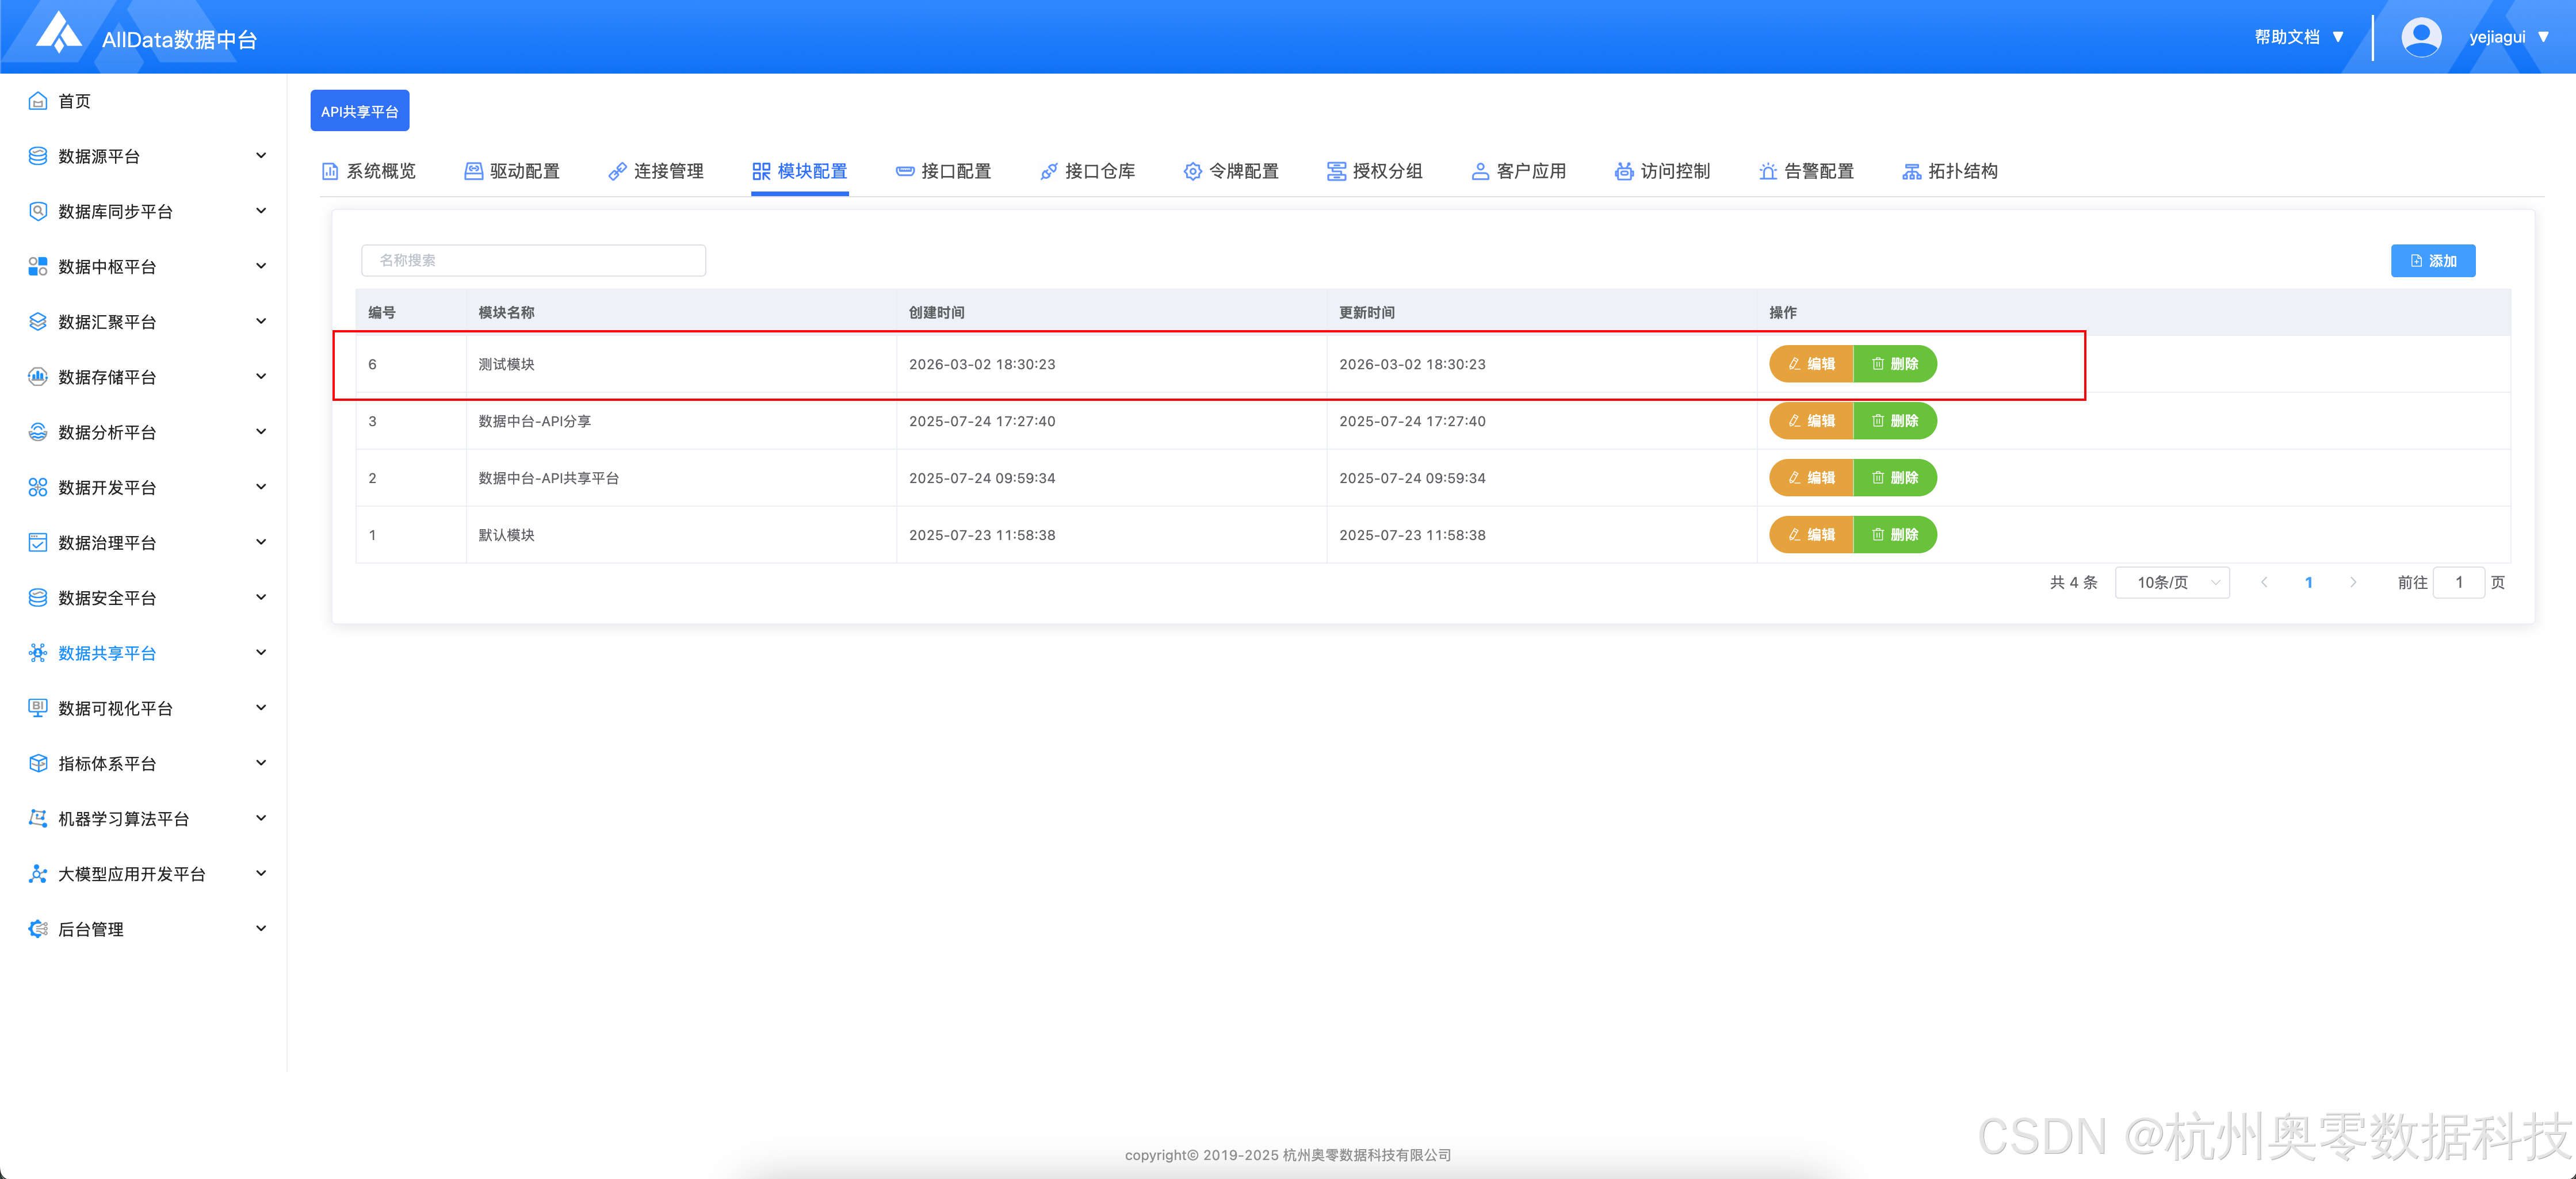Expand the 数据治理平台 chevron
This screenshot has height=1179, width=2576.
[x=261, y=542]
